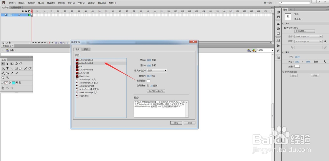Click document size edit wrench icon
The height and width of the screenshot is (161, 329).
click(325, 62)
